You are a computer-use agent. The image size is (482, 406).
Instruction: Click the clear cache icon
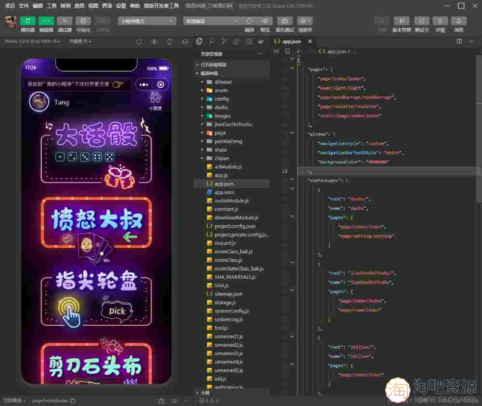(305, 21)
